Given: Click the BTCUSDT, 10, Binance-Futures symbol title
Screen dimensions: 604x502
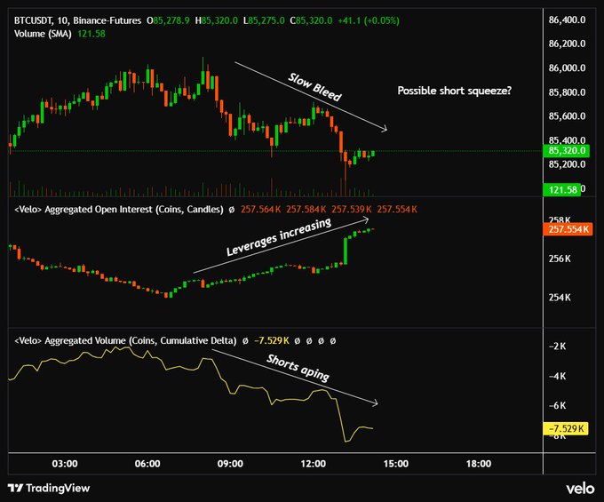Looking at the screenshot, I should click(x=77, y=20).
